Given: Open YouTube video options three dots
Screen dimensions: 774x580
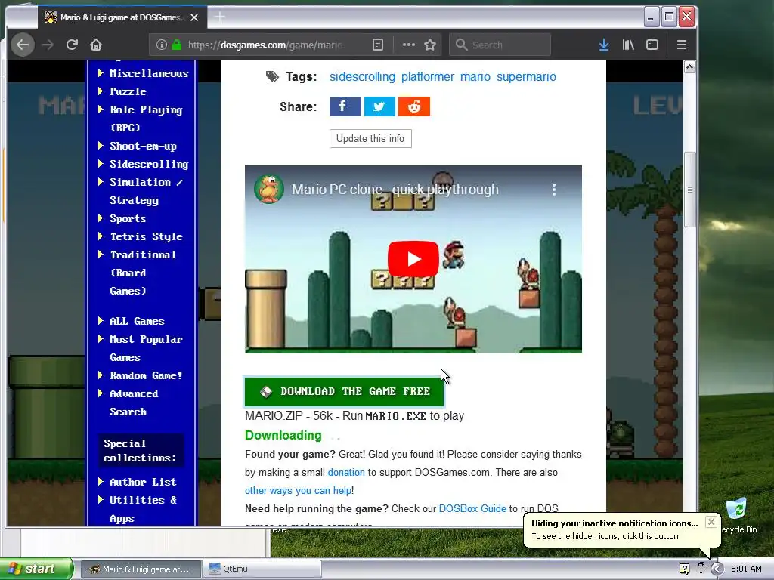Looking at the screenshot, I should point(554,190).
